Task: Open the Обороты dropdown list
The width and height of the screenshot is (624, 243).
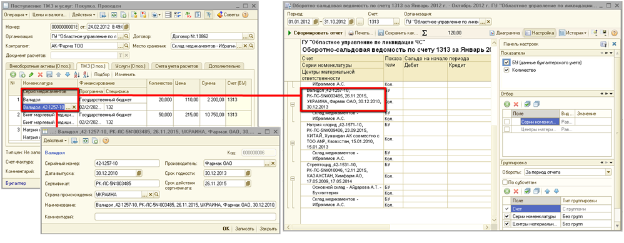Action: click(x=608, y=172)
